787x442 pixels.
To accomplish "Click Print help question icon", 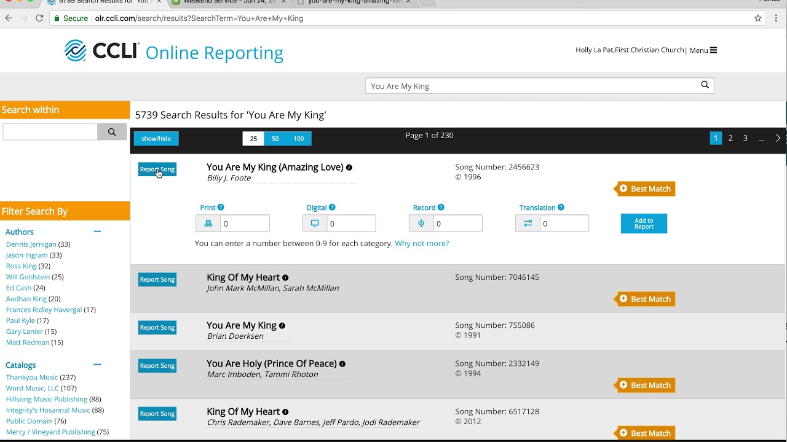I will pyautogui.click(x=221, y=207).
